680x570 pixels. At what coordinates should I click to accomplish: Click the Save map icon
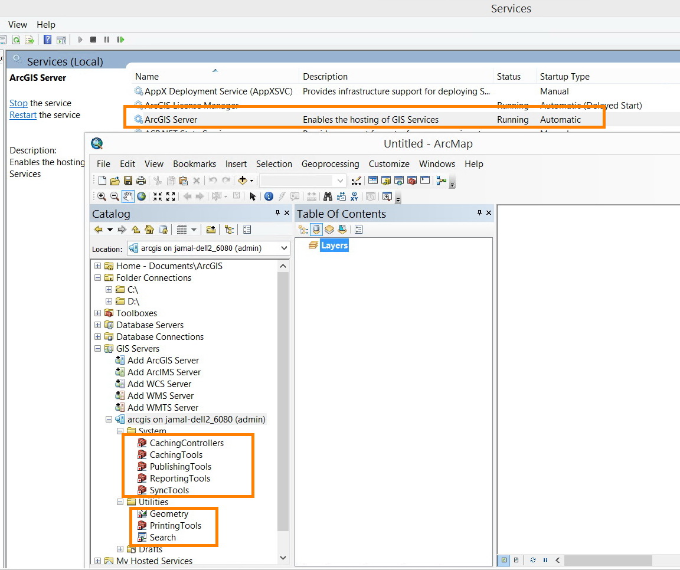coord(128,181)
